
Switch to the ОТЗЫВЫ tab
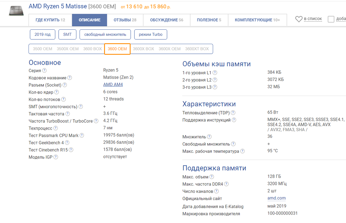pos(125,20)
